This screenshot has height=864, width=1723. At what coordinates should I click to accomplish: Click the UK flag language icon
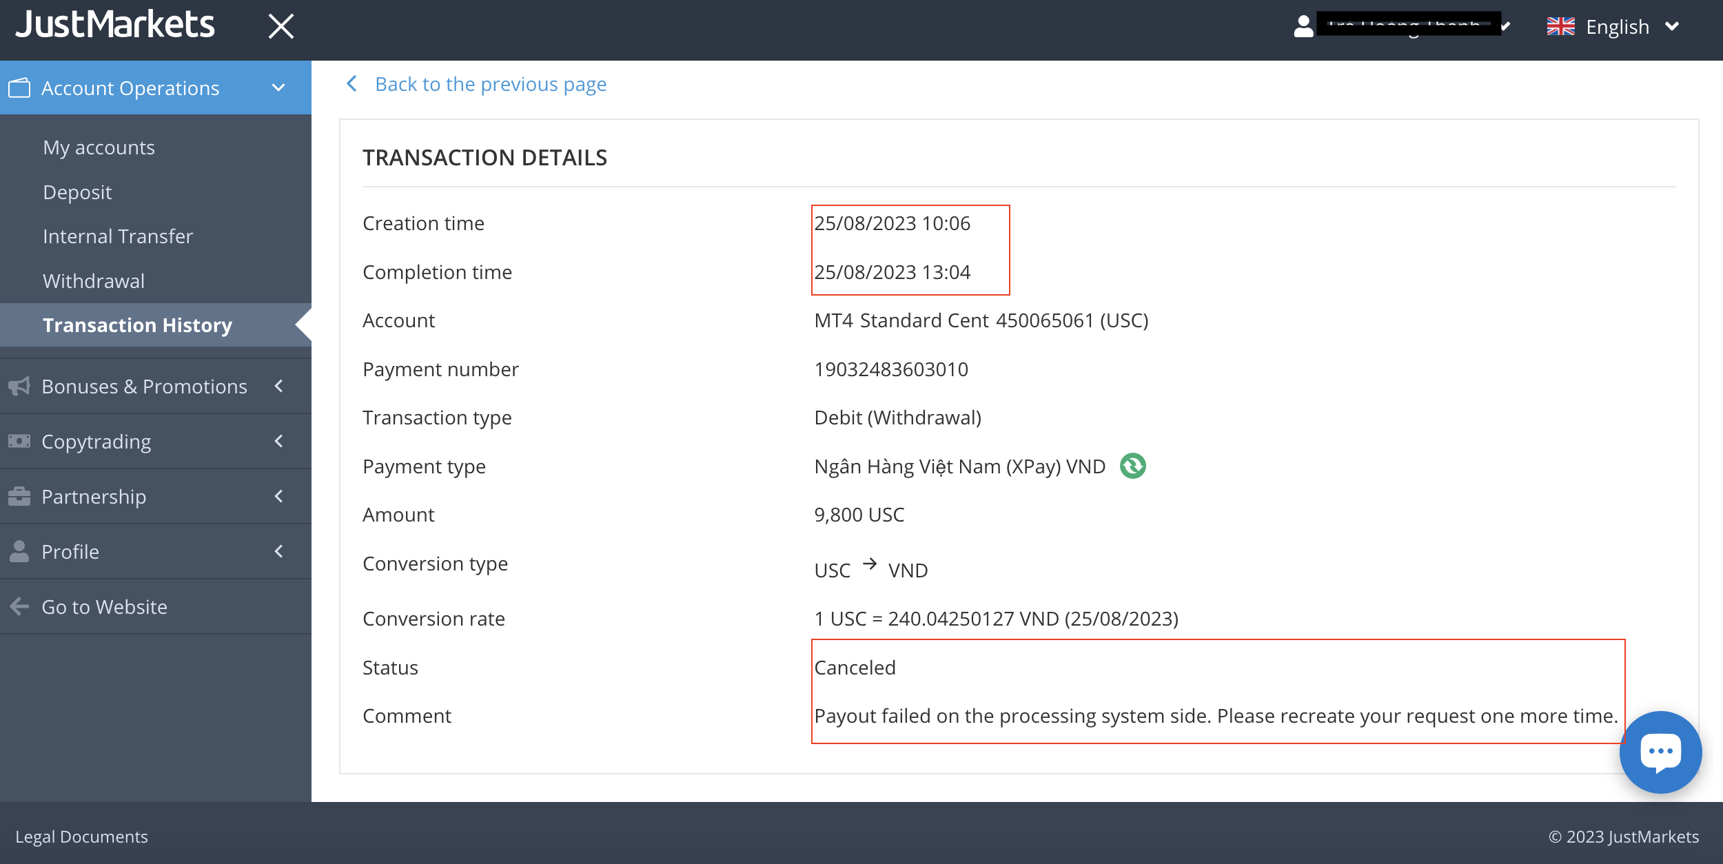coord(1560,27)
